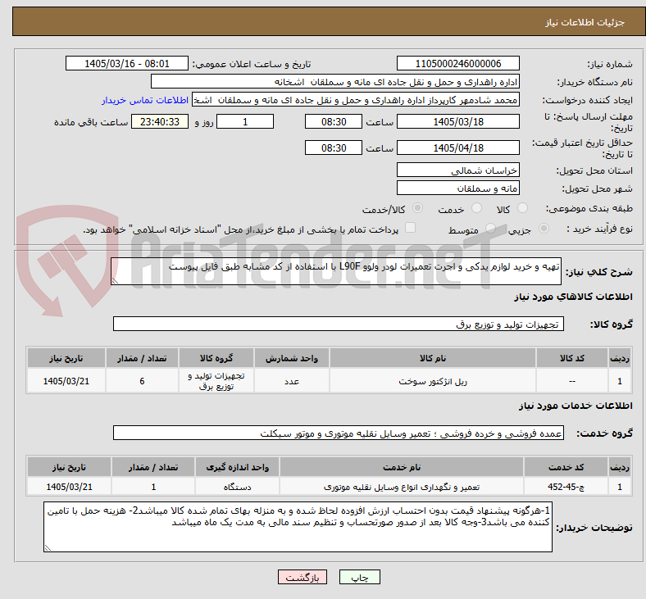Click the واحد اندازه گیری column header
Screen dimensions: 646x599
(x=237, y=467)
